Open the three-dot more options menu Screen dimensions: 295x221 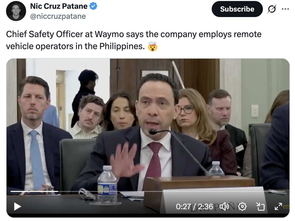[x=285, y=9]
